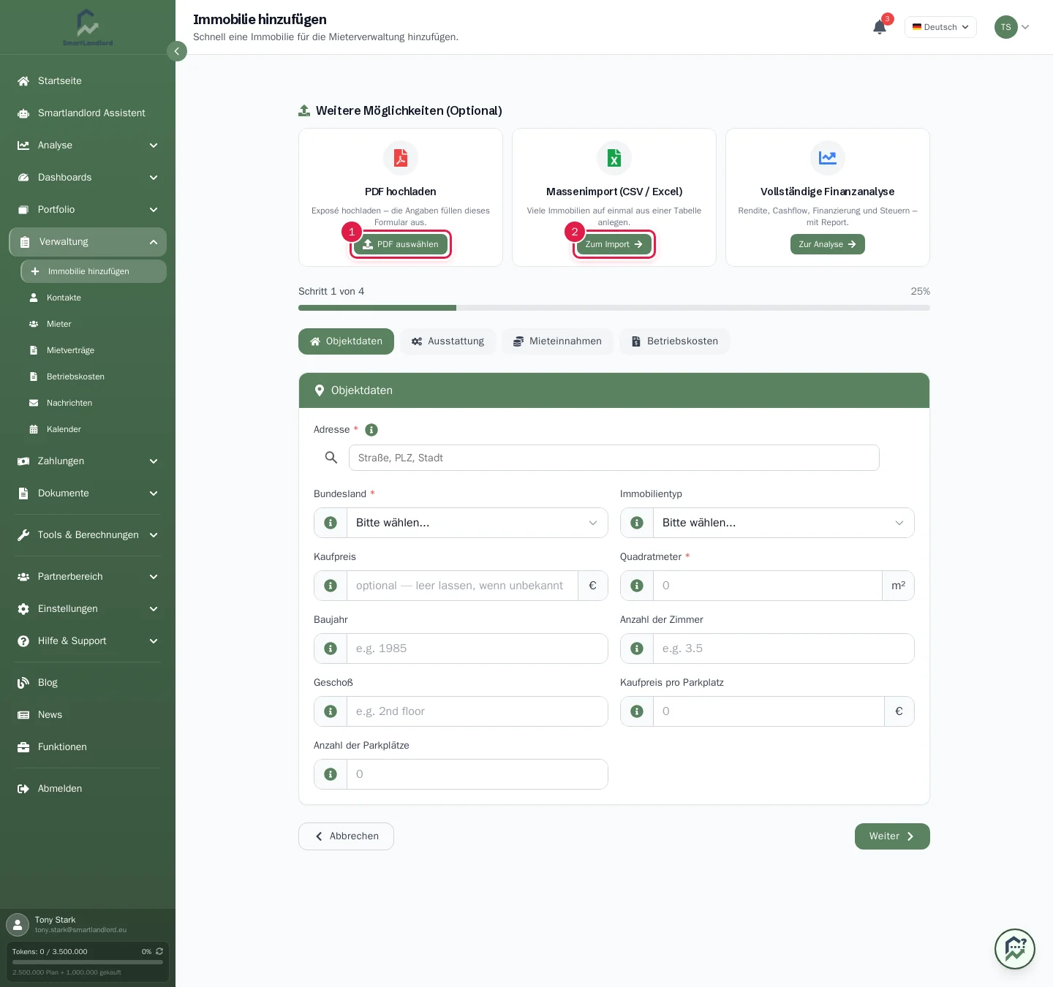Image resolution: width=1053 pixels, height=987 pixels.
Task: Click the SmartLandlord logo
Action: point(88,28)
